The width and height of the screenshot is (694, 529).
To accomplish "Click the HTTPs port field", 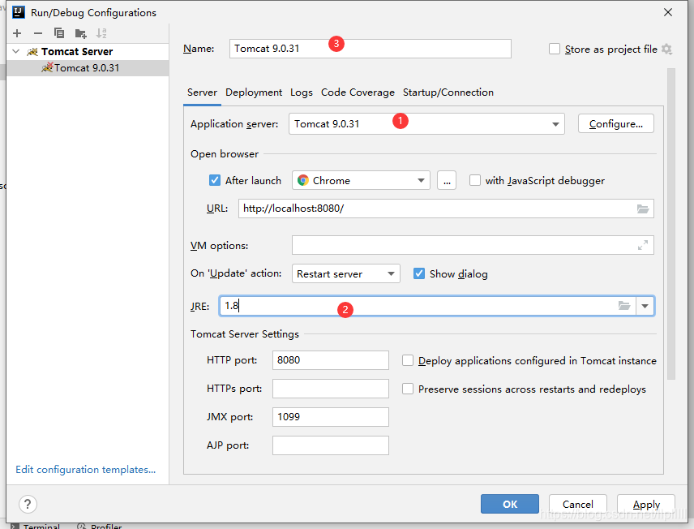I will point(331,389).
